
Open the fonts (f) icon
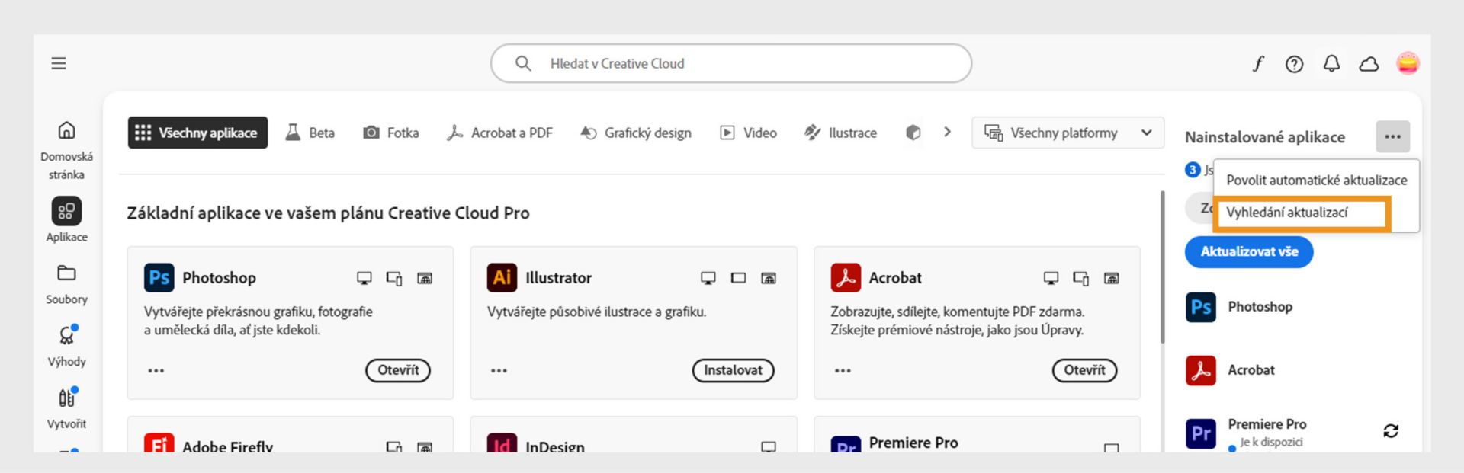pos(1258,64)
